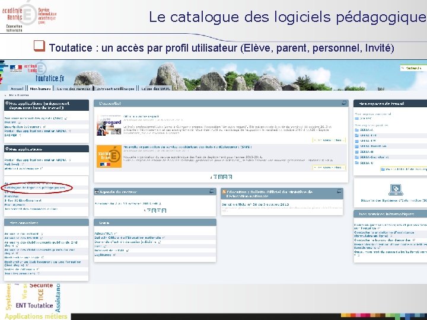Go to page 3 of Agenda du recteur
This screenshot has width=427, height=320.
click(154, 210)
